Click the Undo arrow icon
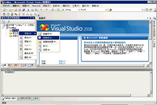The image size is (157, 105). tap(41, 10)
